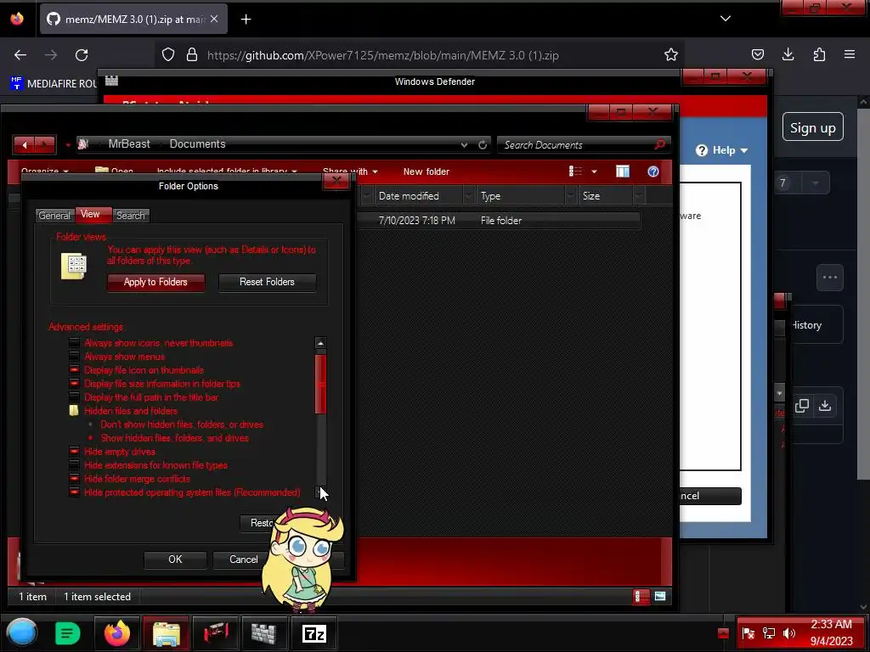The image size is (870, 652).
Task: Toggle Hide folder merge conflicts checkbox
Action: (x=74, y=479)
